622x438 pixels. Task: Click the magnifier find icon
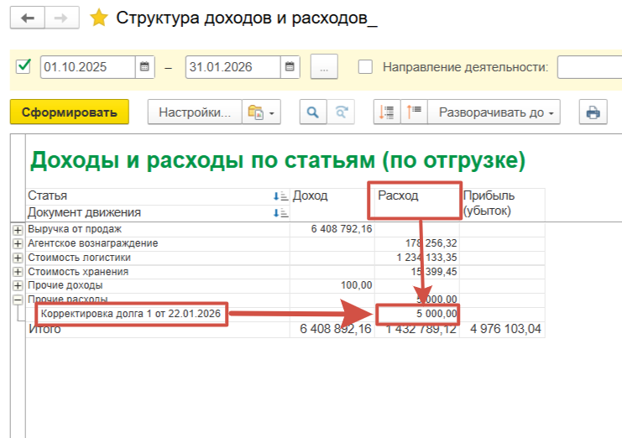click(312, 112)
